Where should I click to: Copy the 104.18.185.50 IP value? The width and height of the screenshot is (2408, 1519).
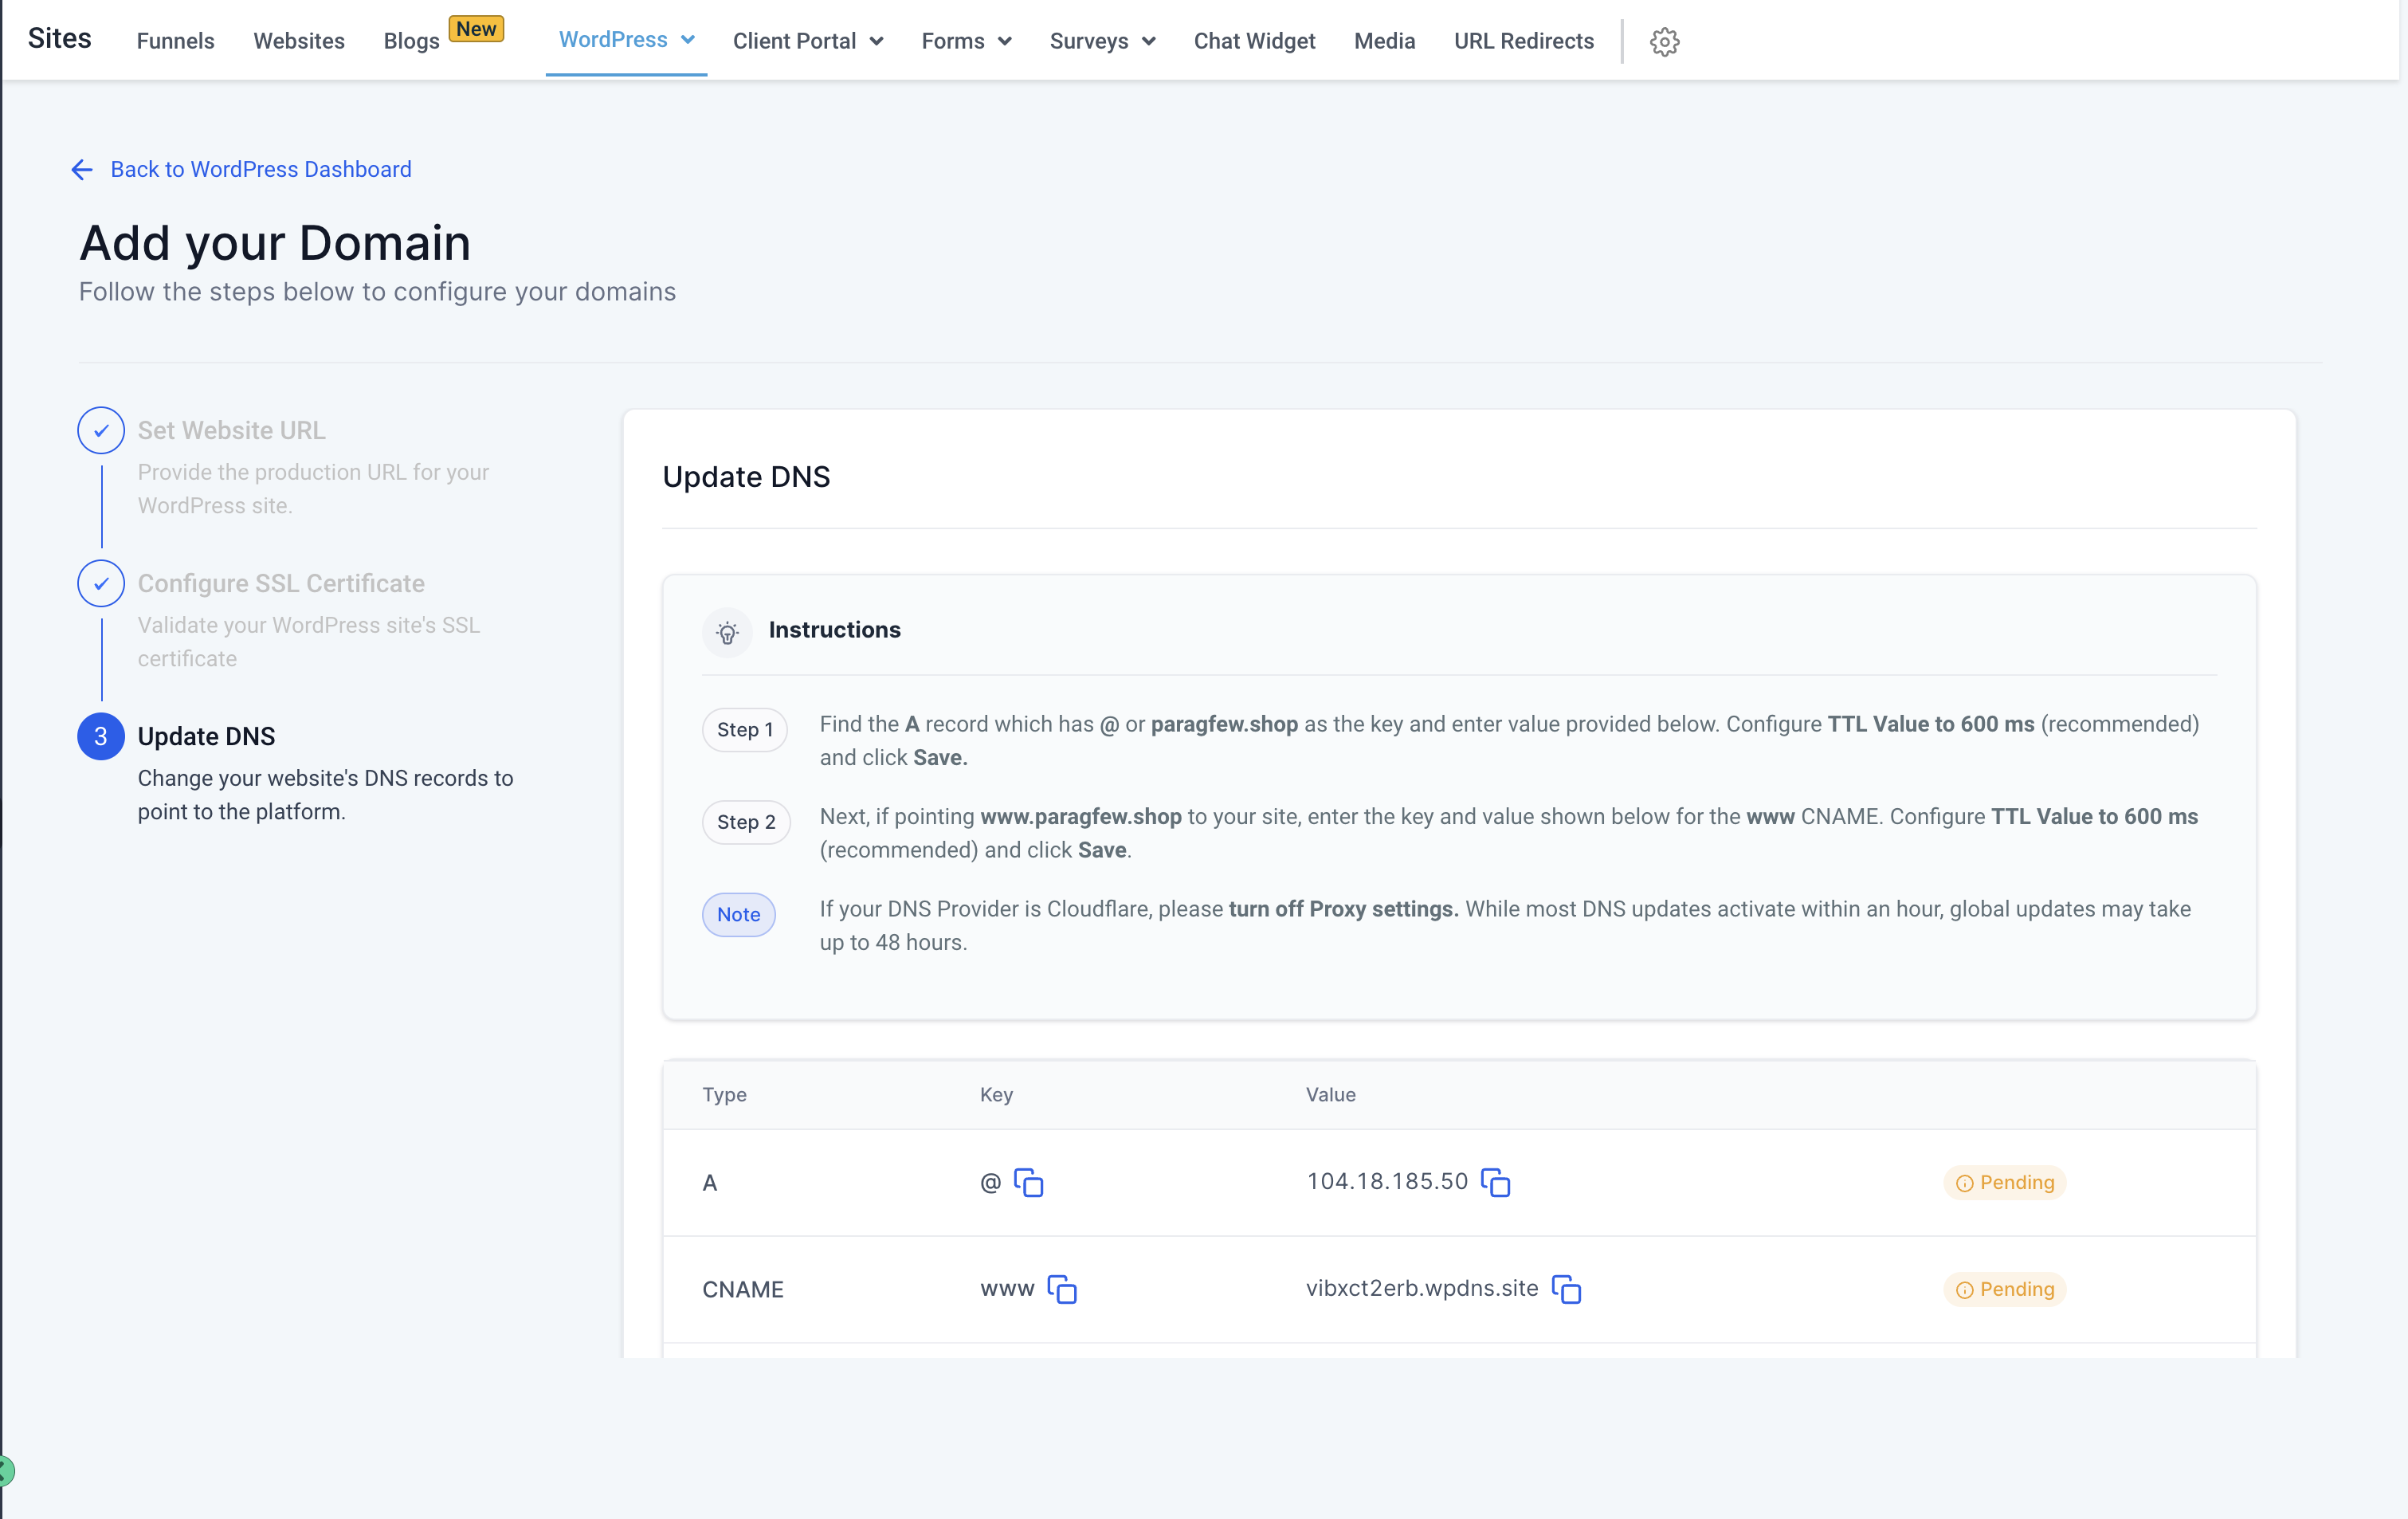(1495, 1182)
